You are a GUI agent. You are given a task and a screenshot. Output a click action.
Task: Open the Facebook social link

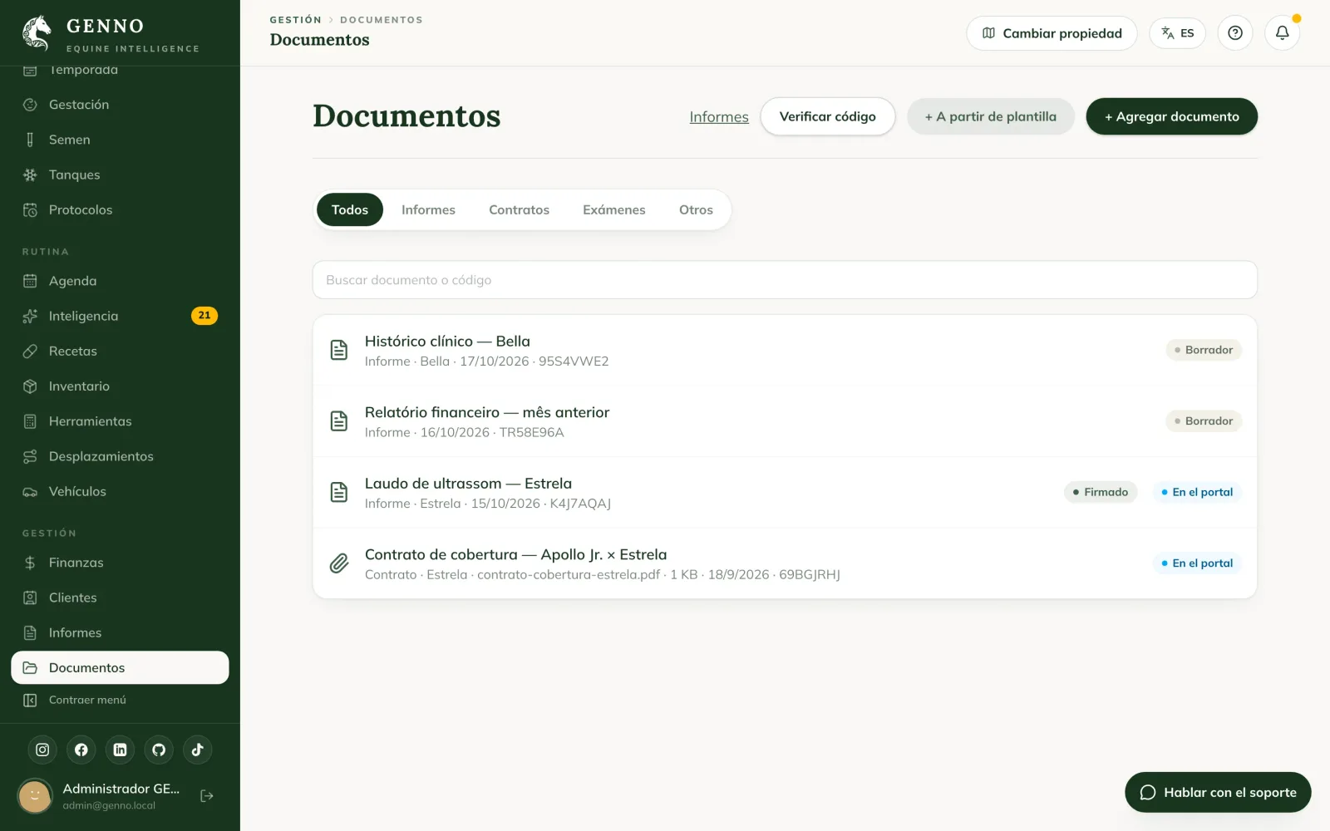(81, 750)
